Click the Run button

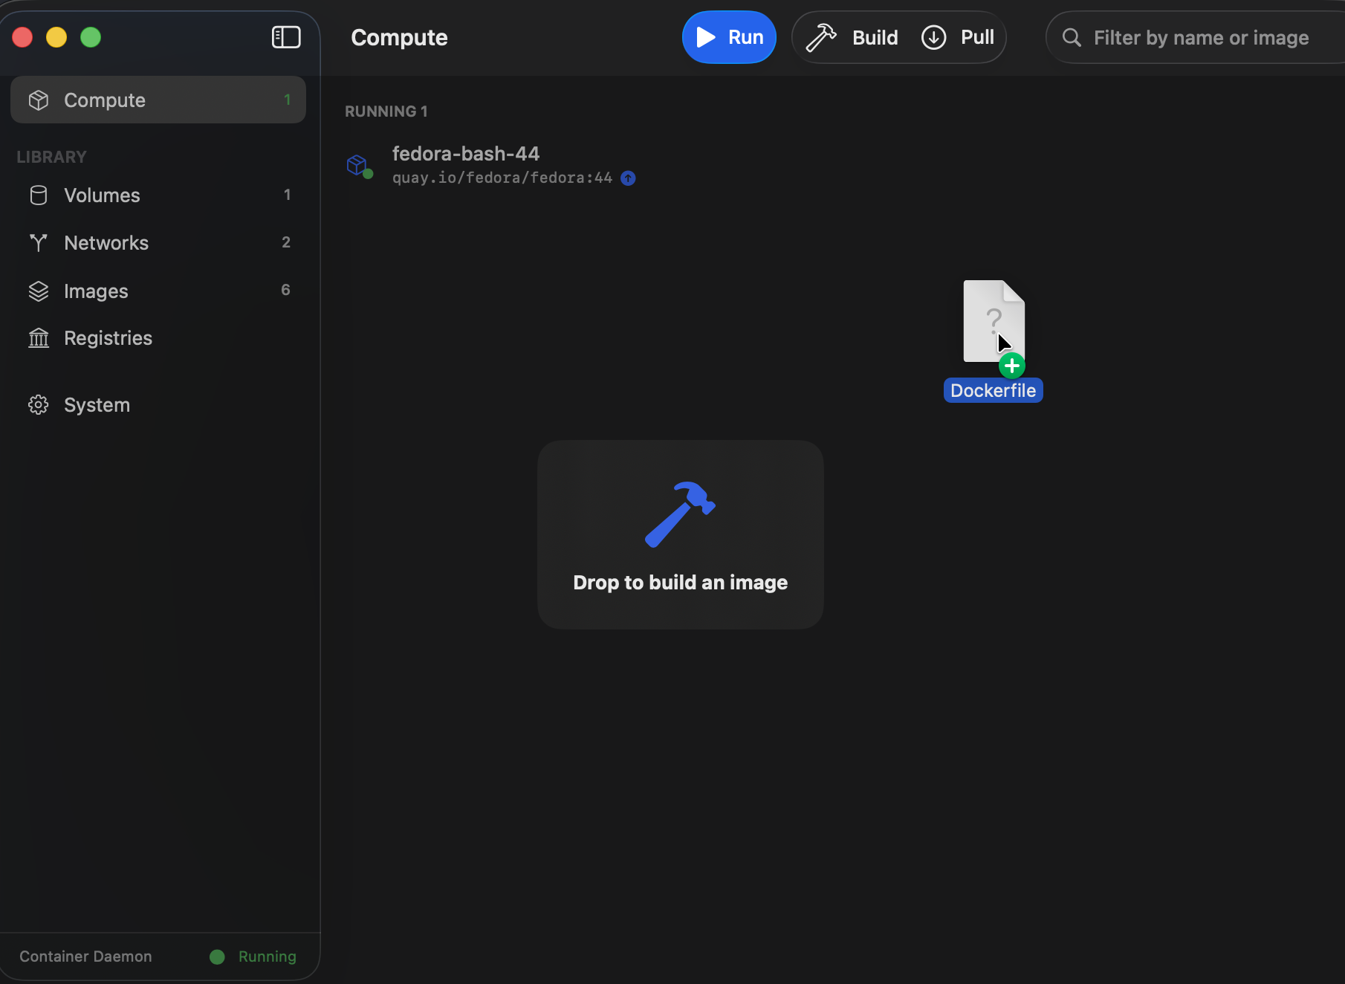tap(729, 37)
